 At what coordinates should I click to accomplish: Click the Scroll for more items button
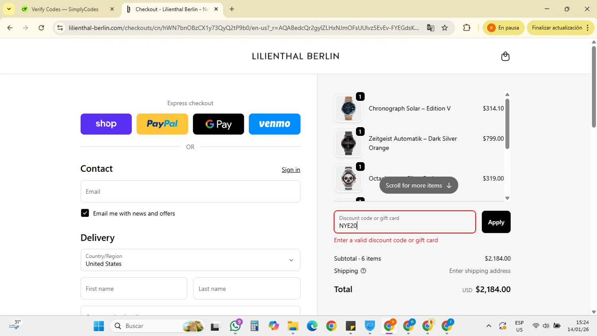pos(419,185)
